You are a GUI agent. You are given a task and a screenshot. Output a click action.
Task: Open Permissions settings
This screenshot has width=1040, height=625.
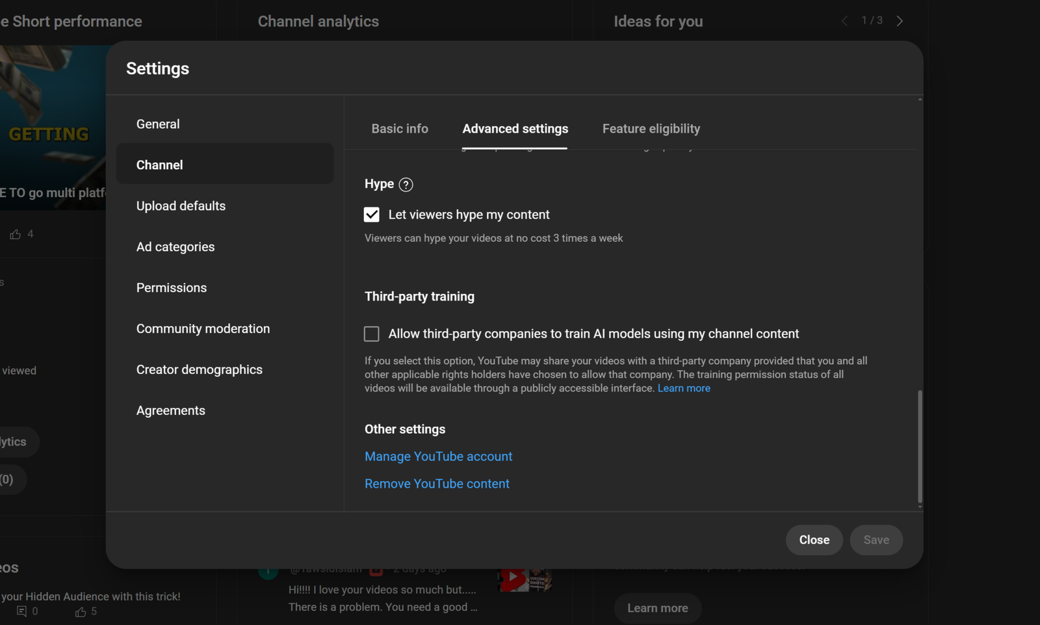click(x=171, y=287)
